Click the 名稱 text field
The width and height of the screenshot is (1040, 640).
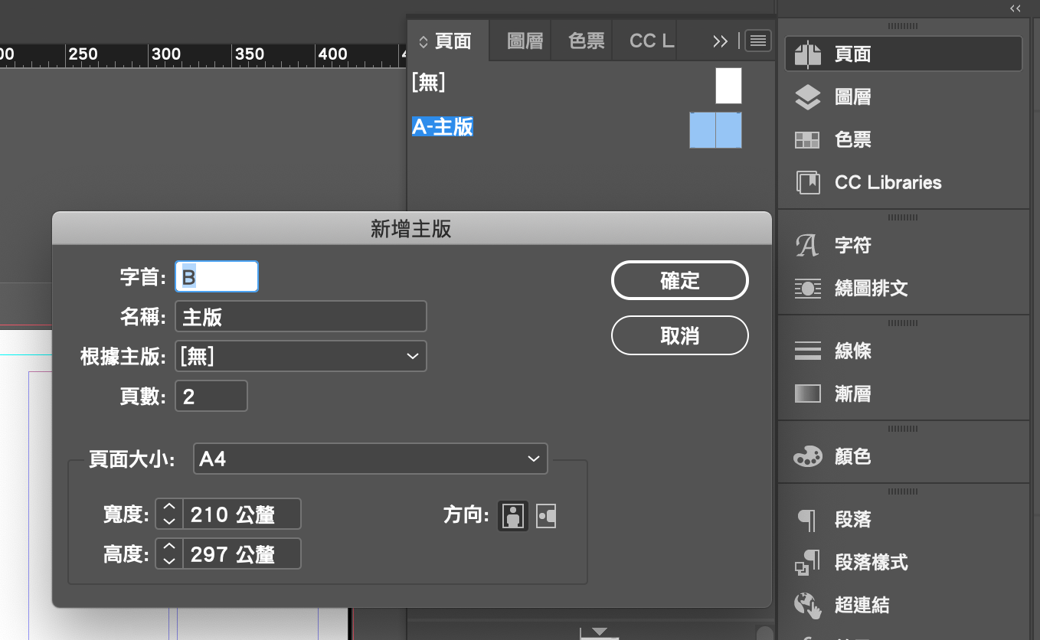(x=300, y=316)
